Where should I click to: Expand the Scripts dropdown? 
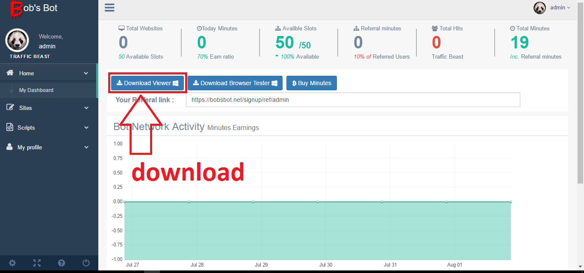(x=86, y=127)
